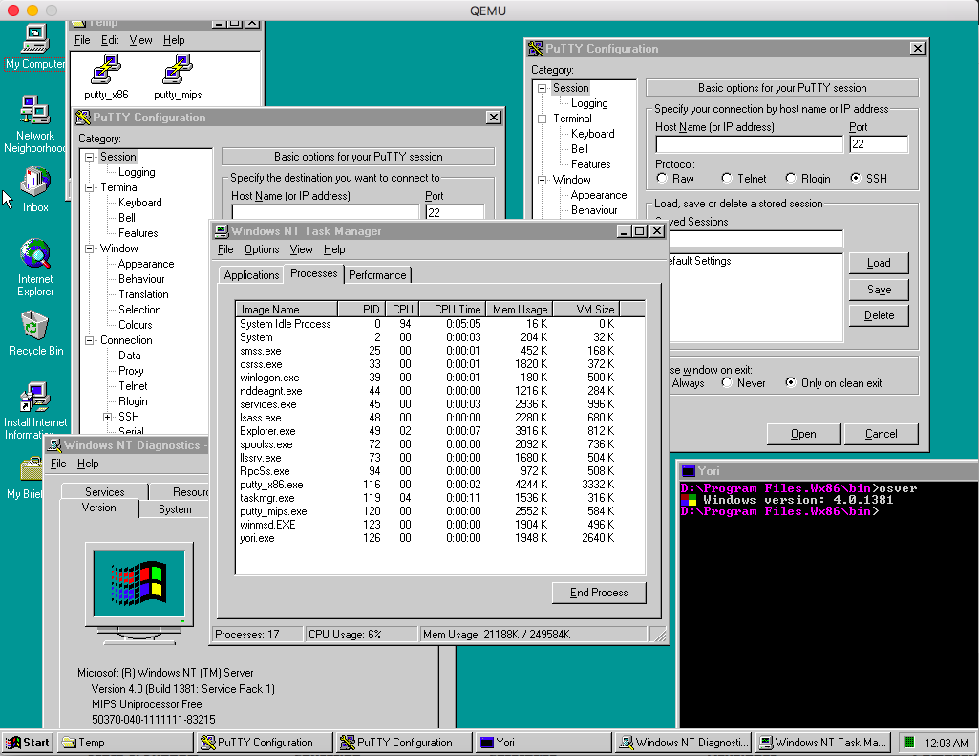Click the left PuTTY Configuration title bar icon
This screenshot has height=756, width=979.
coord(83,118)
